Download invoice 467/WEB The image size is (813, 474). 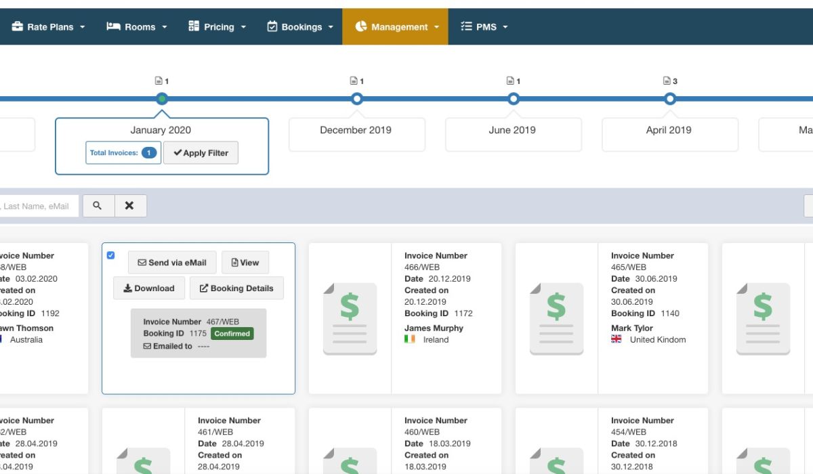tap(148, 288)
